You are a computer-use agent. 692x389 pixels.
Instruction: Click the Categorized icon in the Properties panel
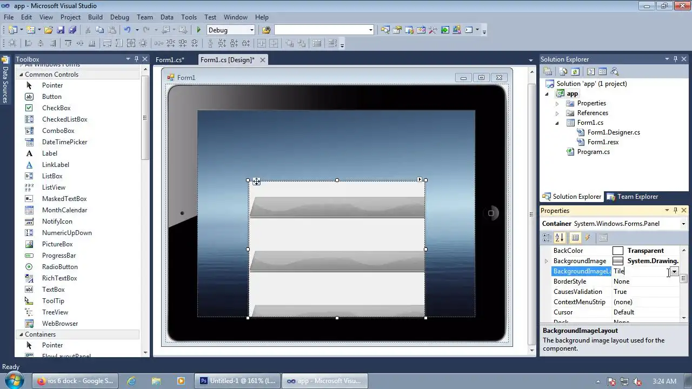pyautogui.click(x=547, y=238)
